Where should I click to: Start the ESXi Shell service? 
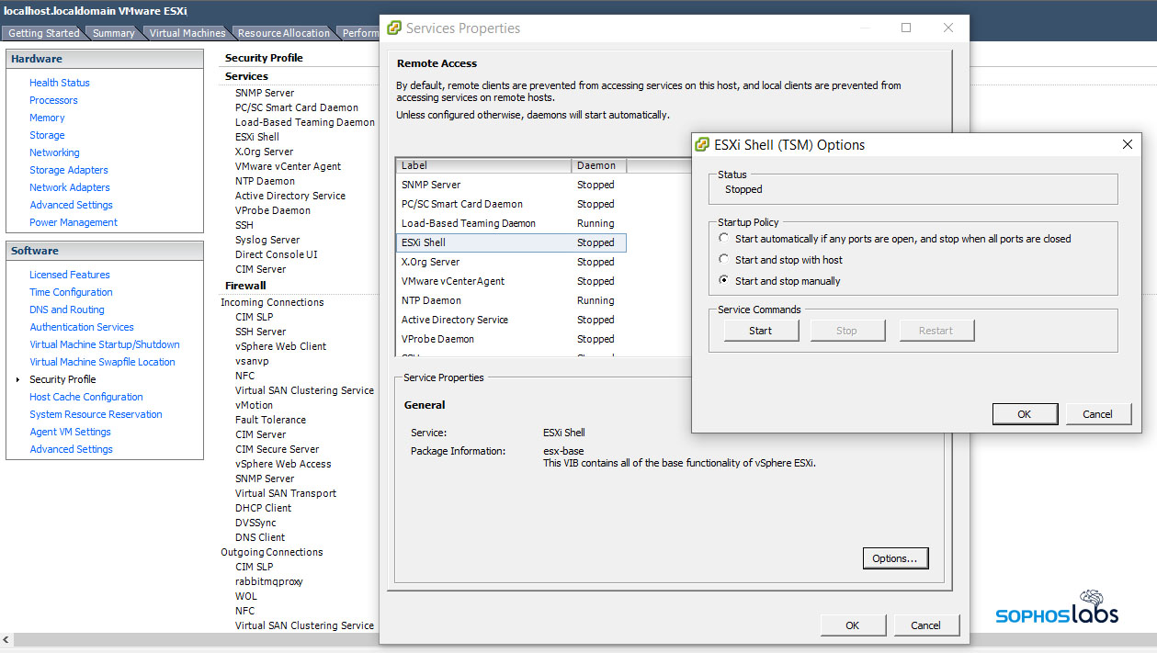pos(761,331)
